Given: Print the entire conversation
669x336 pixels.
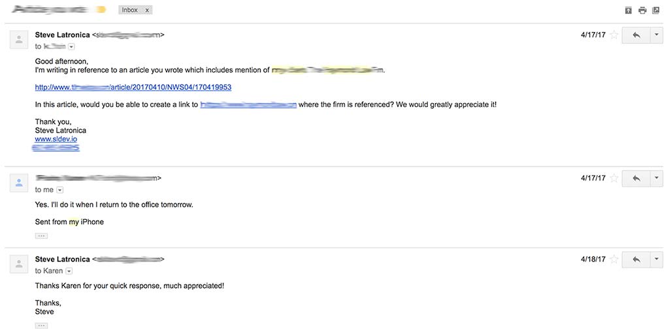Looking at the screenshot, I should 642,10.
